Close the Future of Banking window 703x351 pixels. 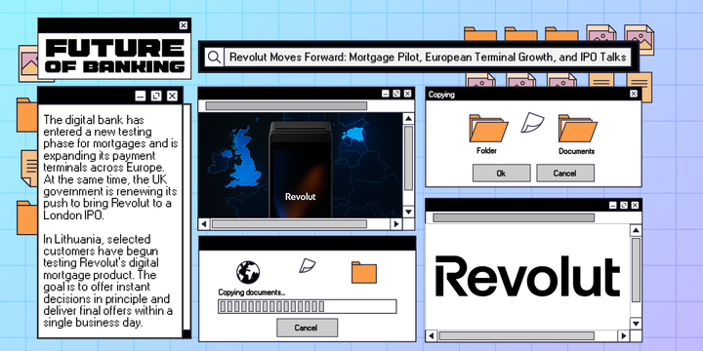[183, 25]
